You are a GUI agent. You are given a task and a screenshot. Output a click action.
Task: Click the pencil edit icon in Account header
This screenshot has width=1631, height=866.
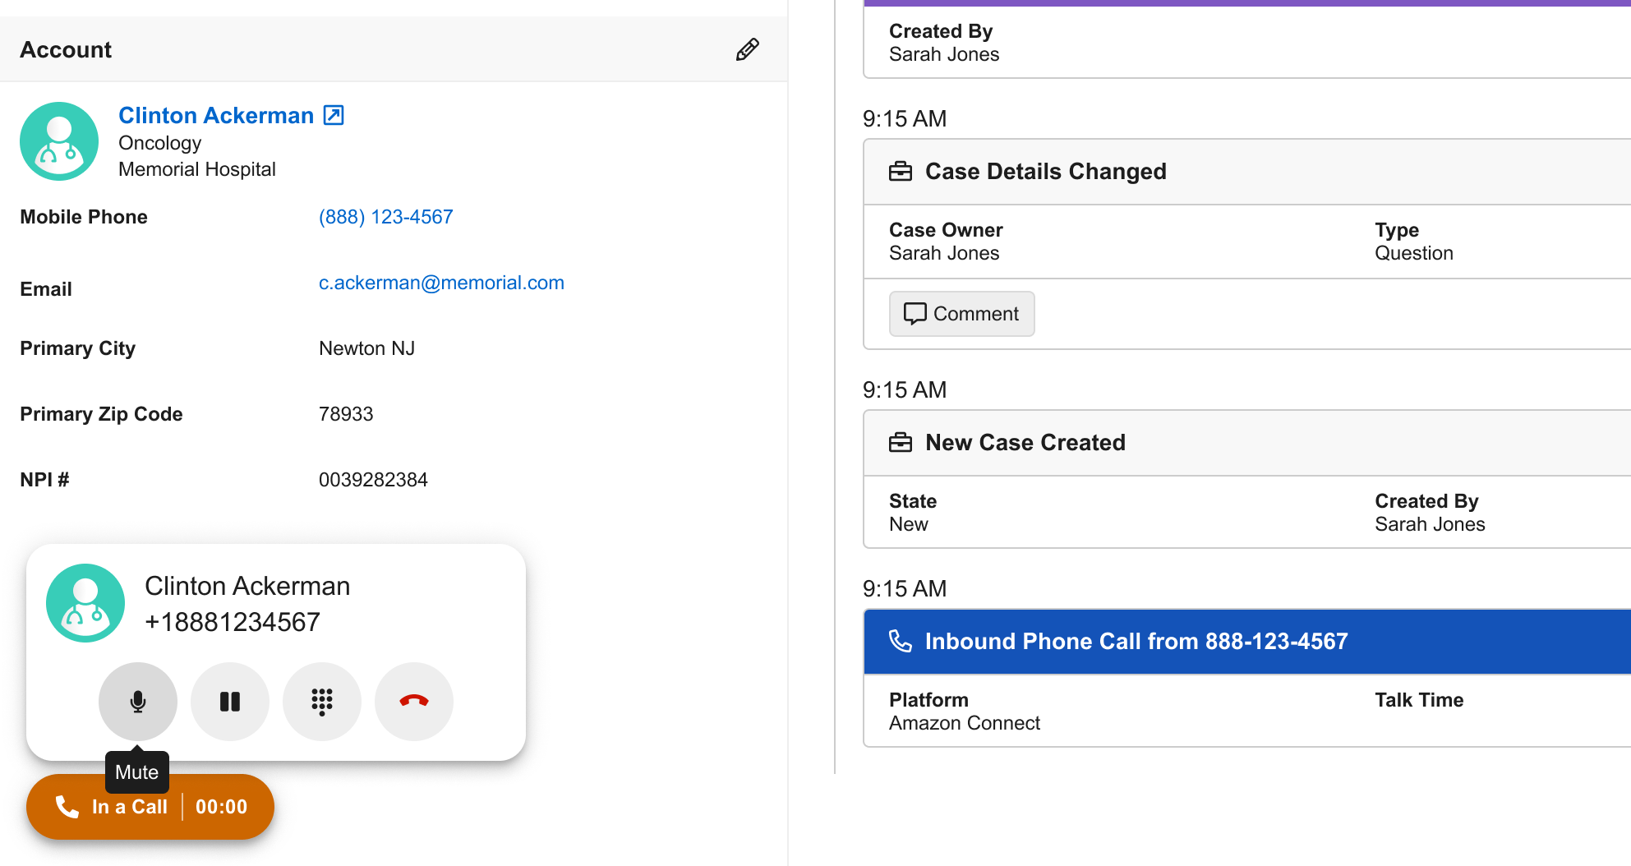pyautogui.click(x=747, y=50)
